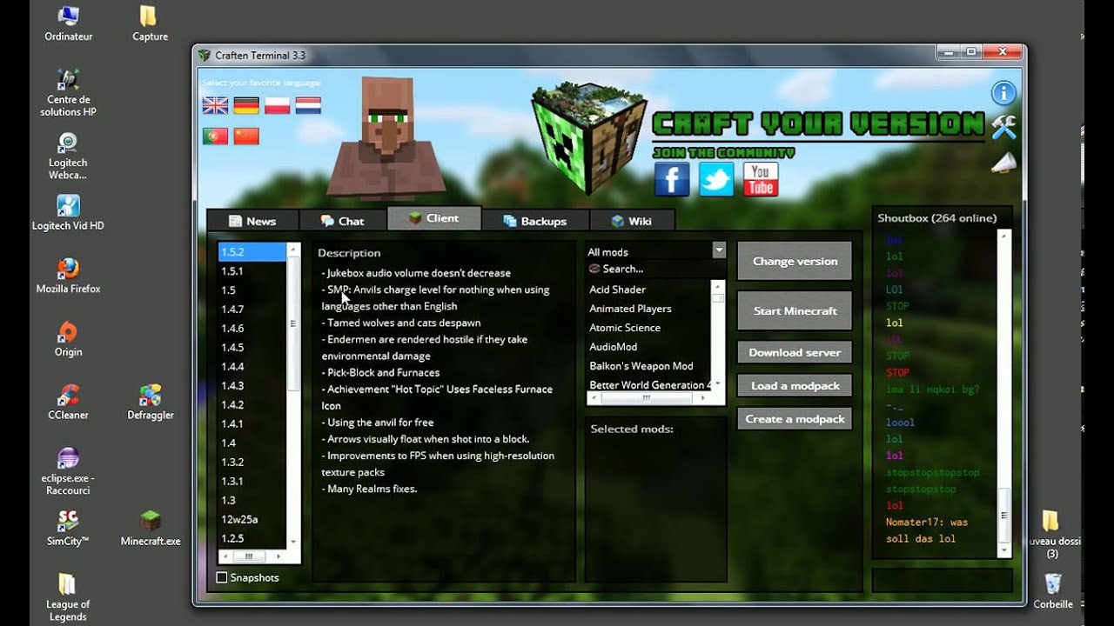Open Ordinateur desktop icon
Screen dimensions: 1114x626
click(x=68, y=23)
